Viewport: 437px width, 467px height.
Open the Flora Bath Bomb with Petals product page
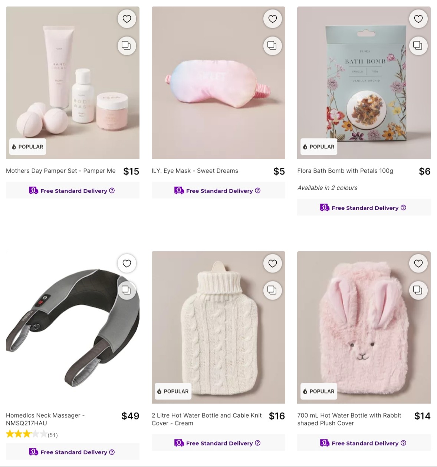click(x=345, y=171)
